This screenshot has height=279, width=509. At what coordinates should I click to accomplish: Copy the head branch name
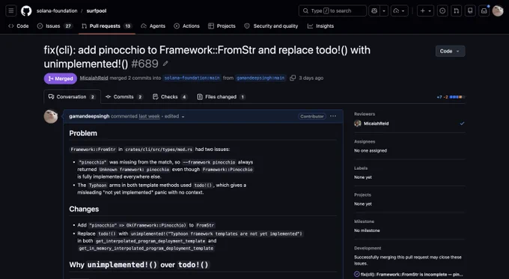coord(293,78)
